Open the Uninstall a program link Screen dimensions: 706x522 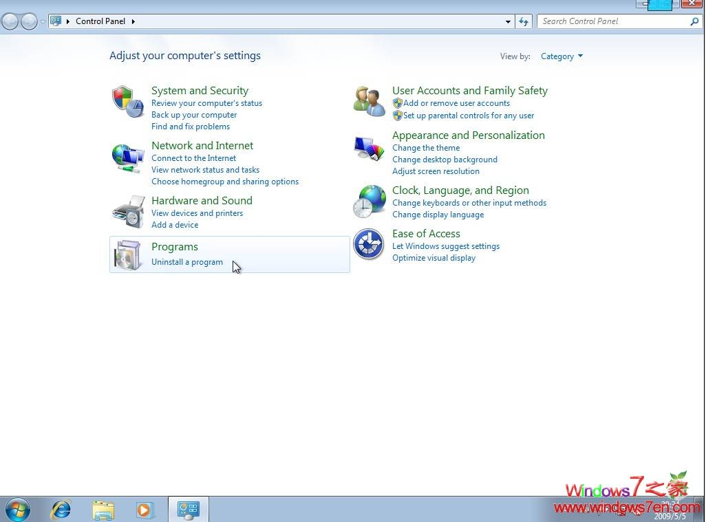186,261
